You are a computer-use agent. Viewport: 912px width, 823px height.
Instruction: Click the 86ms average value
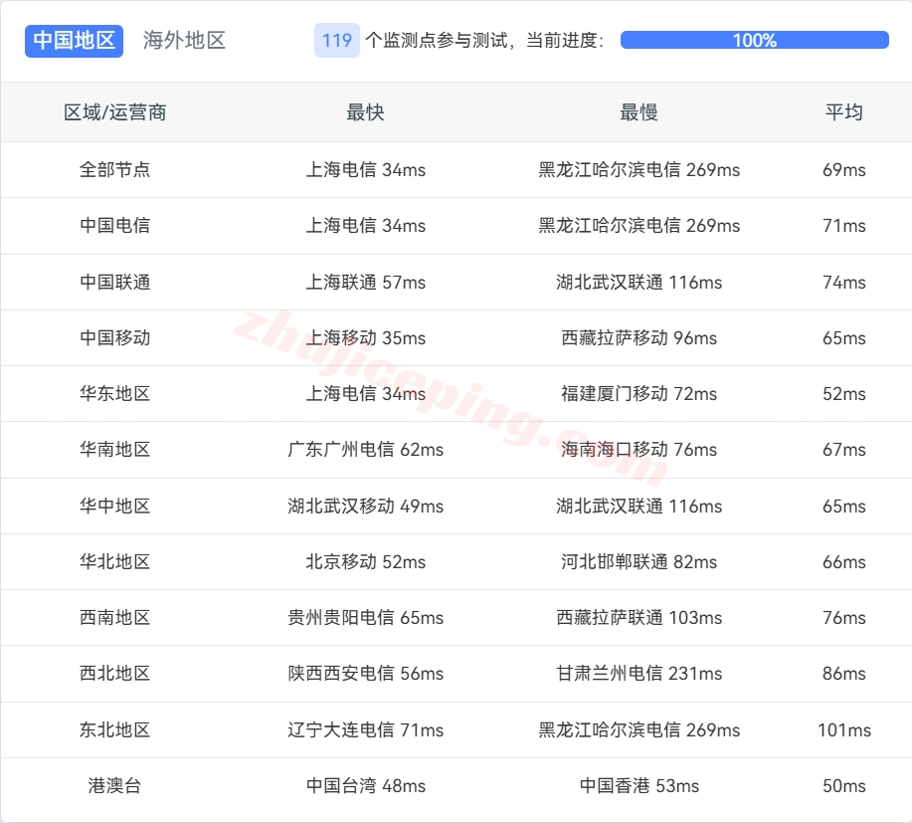[844, 674]
